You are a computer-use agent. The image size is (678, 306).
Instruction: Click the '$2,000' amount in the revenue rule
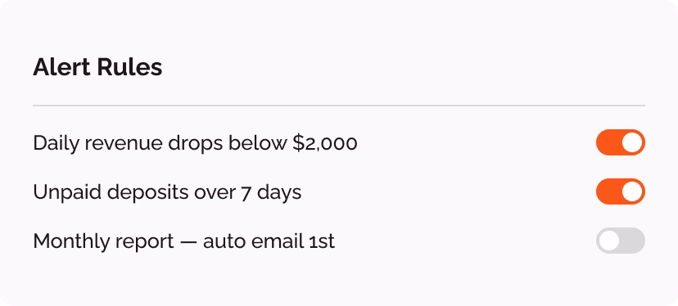click(x=325, y=143)
